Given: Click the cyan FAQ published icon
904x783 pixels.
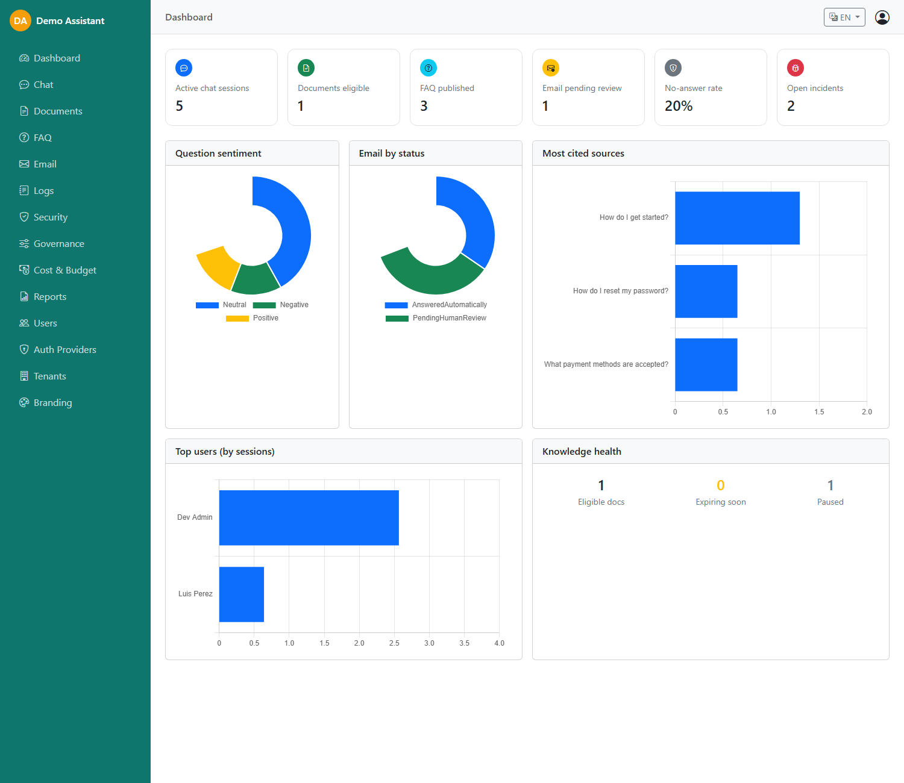Looking at the screenshot, I should (428, 68).
